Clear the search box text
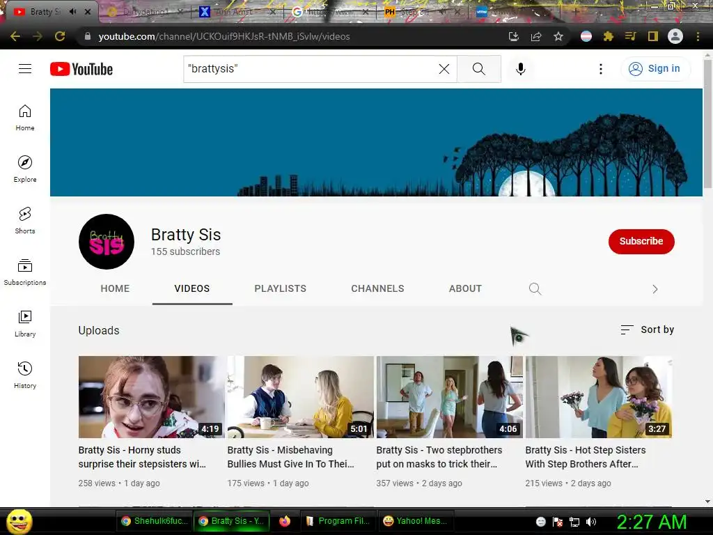 444,69
